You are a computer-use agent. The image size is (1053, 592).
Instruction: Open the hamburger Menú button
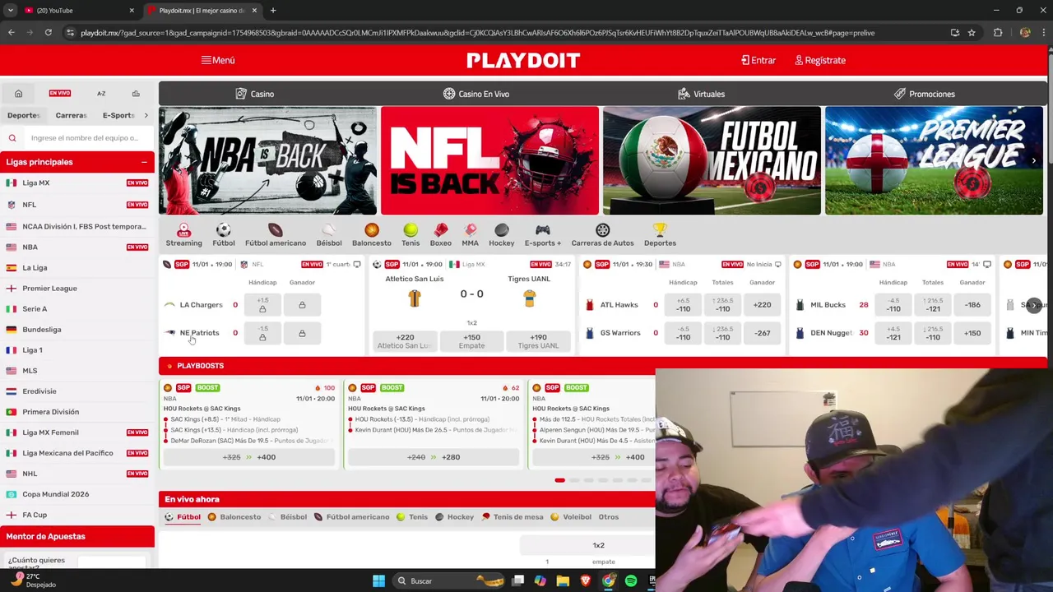(x=218, y=60)
